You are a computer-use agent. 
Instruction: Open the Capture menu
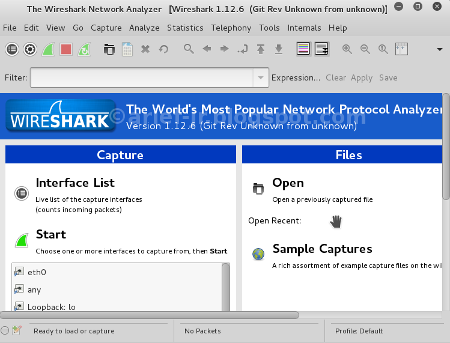click(x=106, y=28)
